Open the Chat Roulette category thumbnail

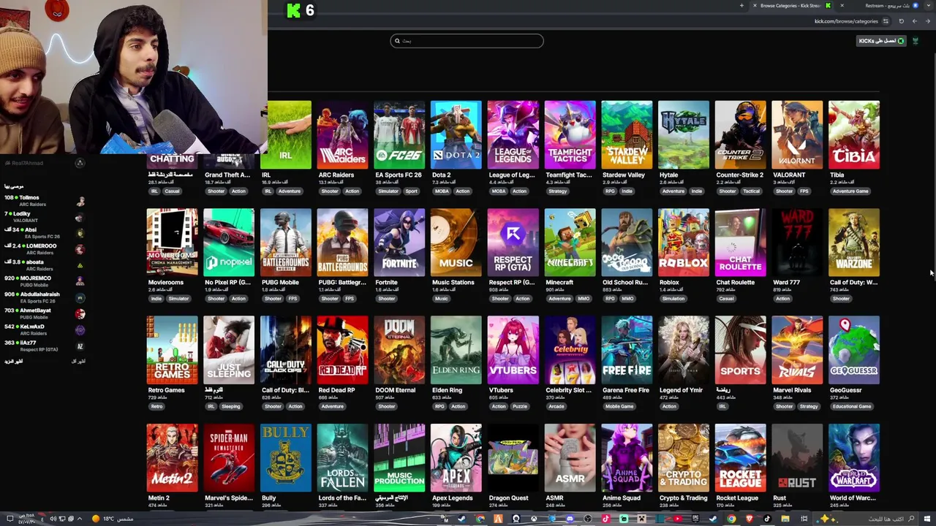(741, 243)
